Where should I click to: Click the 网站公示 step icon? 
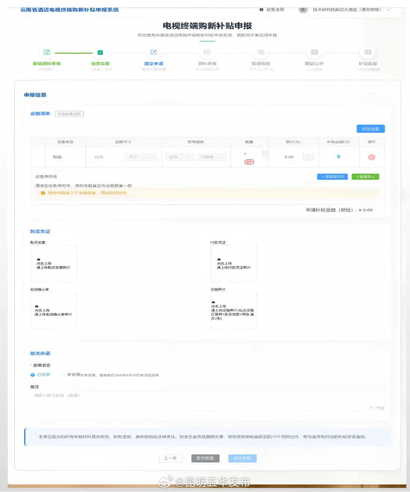pyautogui.click(x=314, y=52)
